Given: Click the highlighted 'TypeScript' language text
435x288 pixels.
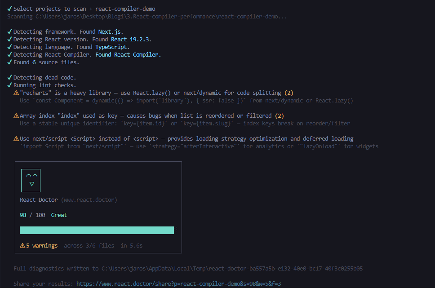Looking at the screenshot, I should pos(112,47).
